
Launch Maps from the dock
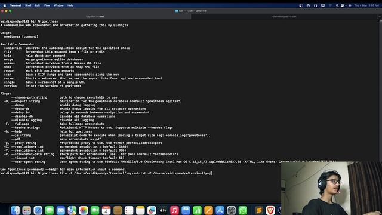click(x=72, y=210)
